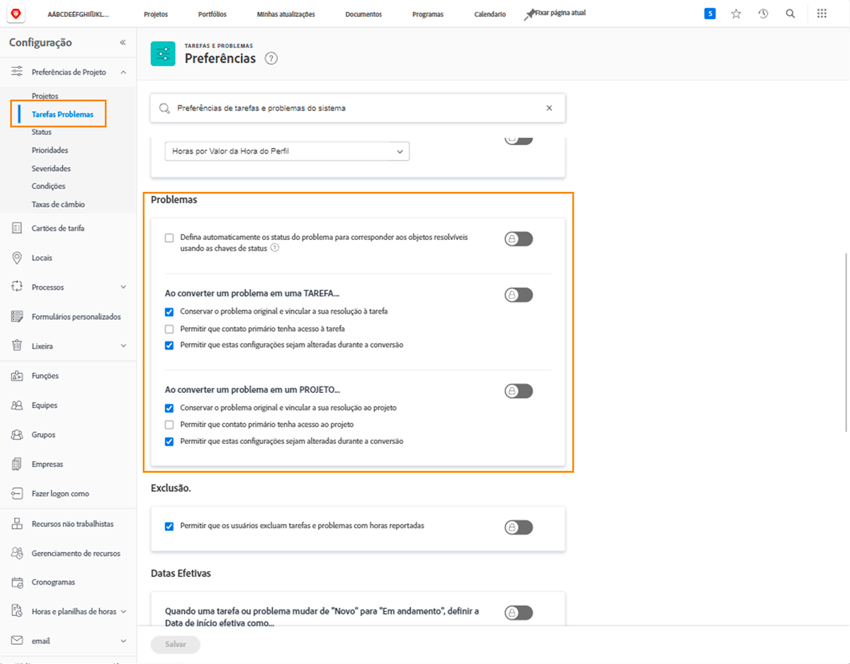Screen dimensions: 850x664
Task: Toggle the lock on 'Ao converter um problema em uma TAREFA'
Action: point(518,294)
